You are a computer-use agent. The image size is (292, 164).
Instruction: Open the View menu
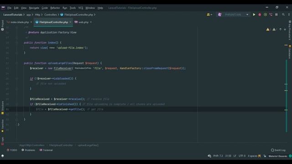[x=24, y=8]
